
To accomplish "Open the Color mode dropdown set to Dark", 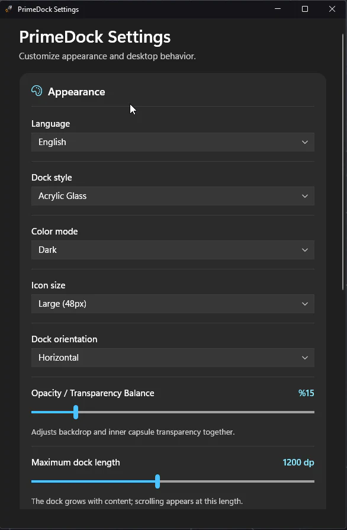I will 173,250.
